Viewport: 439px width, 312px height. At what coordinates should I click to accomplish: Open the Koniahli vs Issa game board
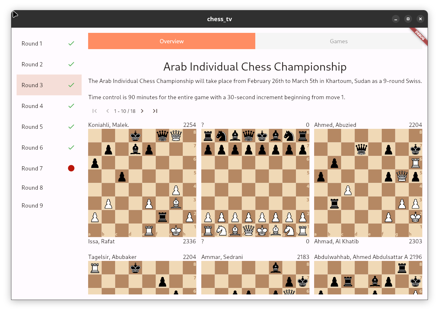coord(142,183)
